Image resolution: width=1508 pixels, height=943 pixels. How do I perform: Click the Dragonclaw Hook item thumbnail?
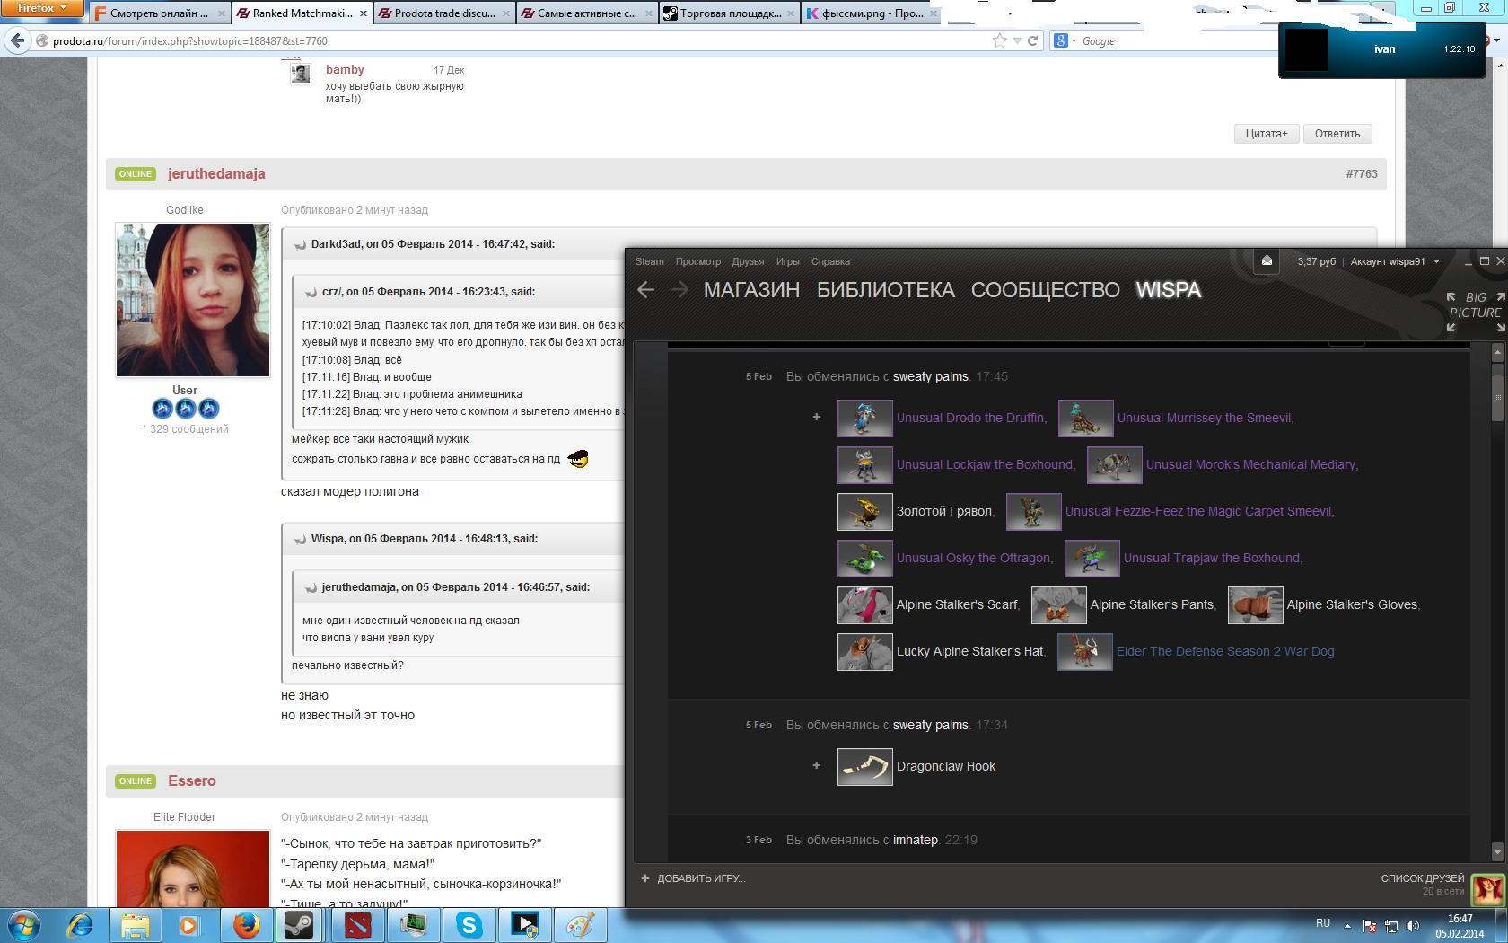864,767
